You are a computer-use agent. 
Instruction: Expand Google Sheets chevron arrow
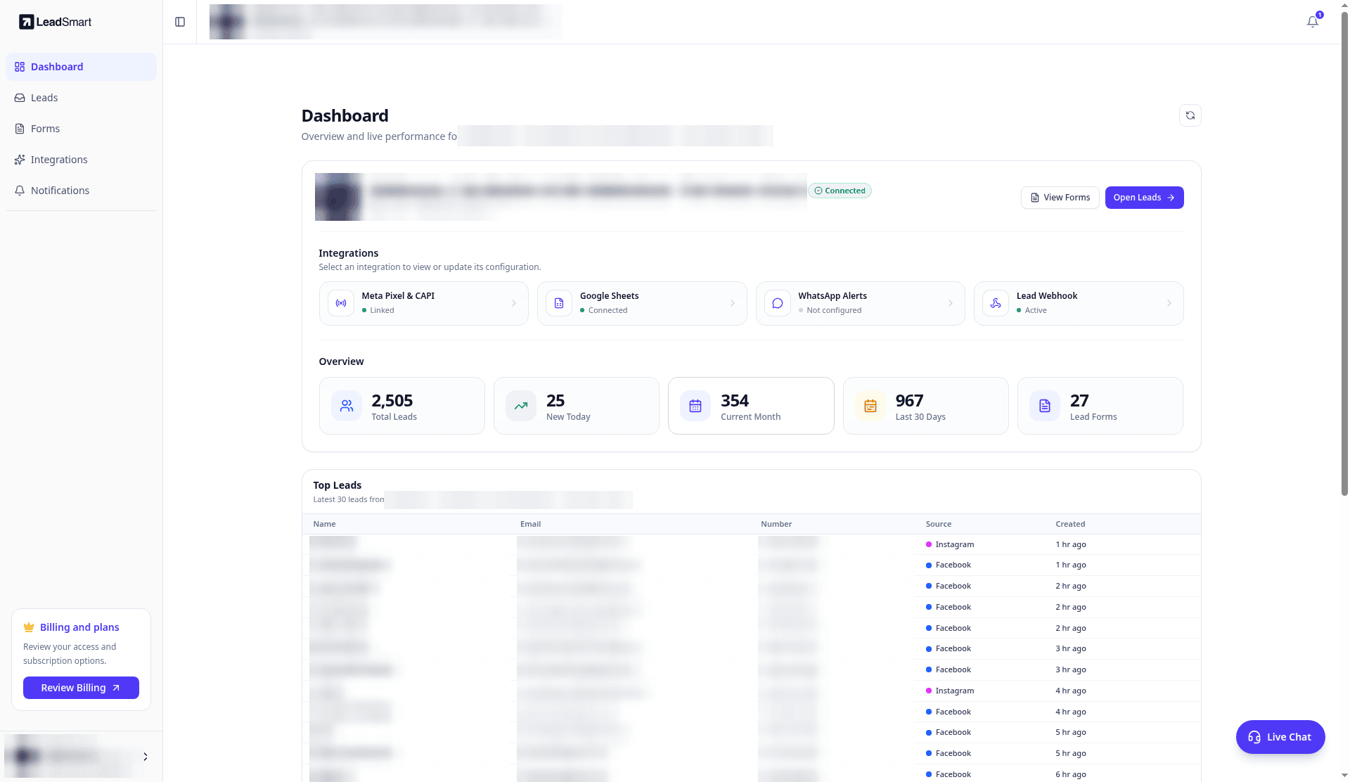point(733,303)
